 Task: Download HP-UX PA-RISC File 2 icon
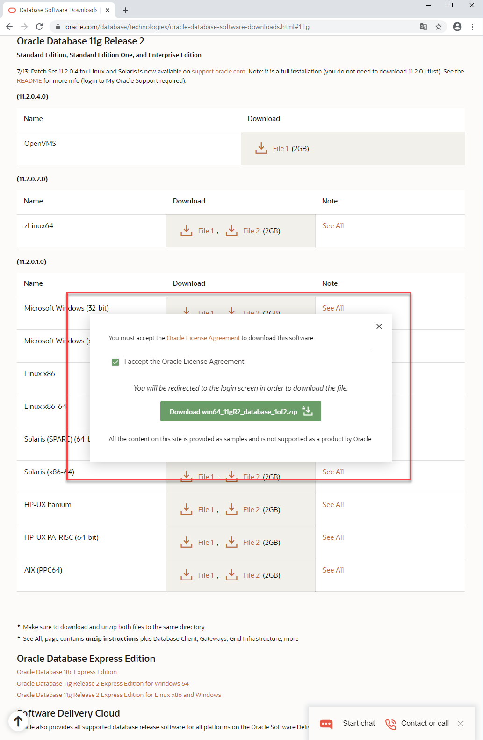231,542
